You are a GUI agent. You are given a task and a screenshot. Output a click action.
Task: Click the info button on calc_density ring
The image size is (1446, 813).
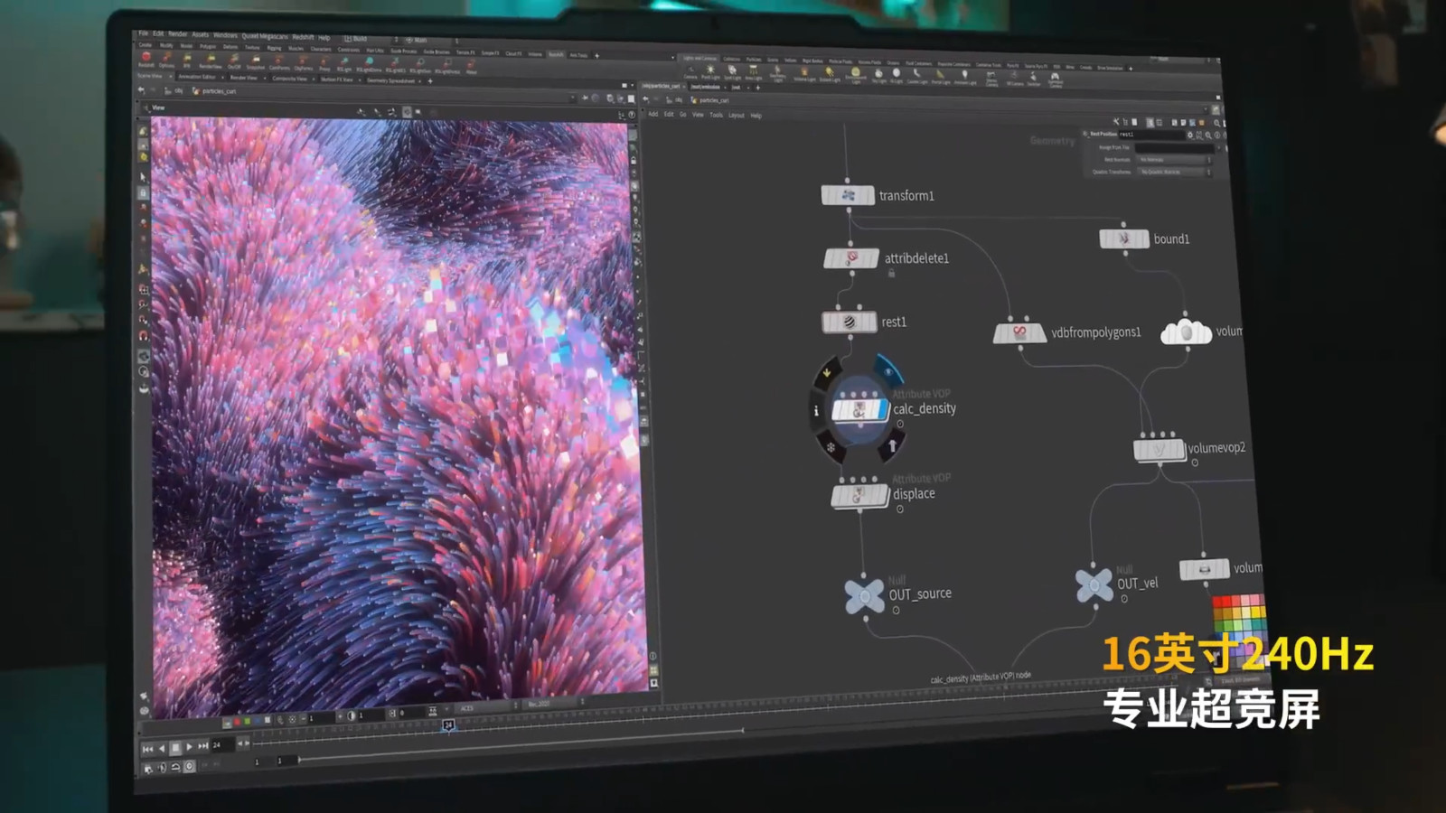816,411
